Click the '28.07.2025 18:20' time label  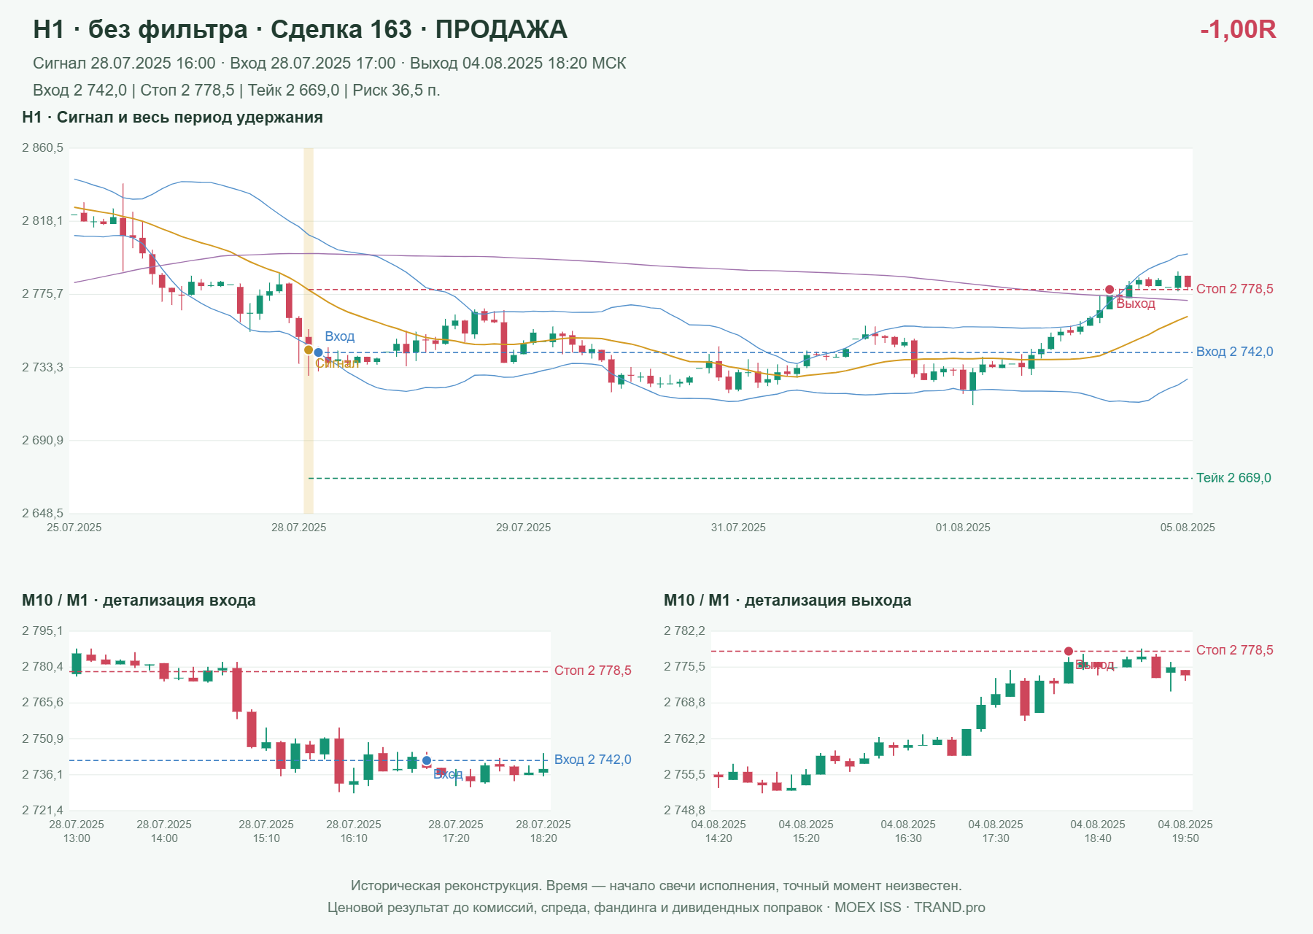click(543, 831)
